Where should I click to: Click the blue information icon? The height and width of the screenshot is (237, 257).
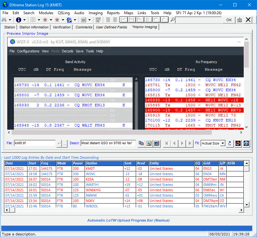(x=19, y=20)
